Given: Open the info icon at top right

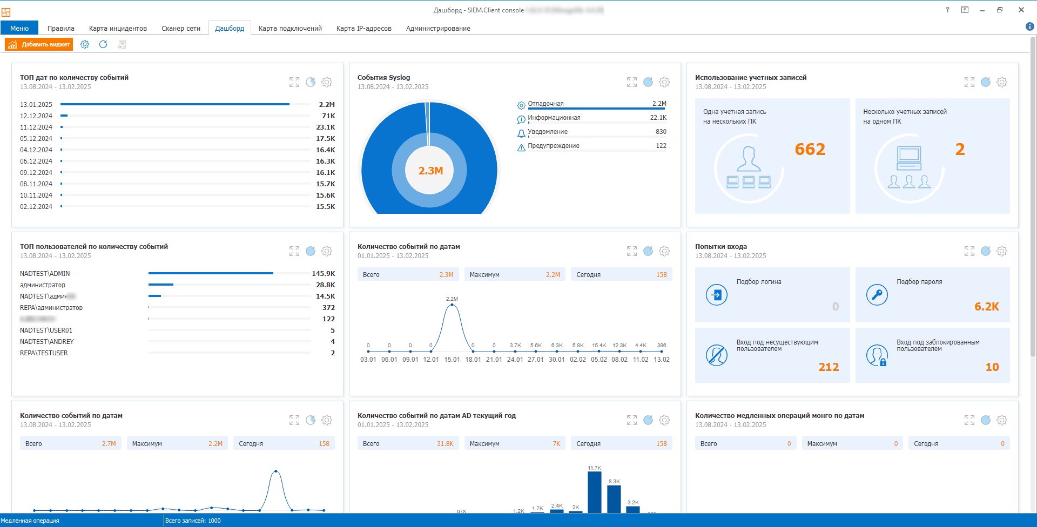Looking at the screenshot, I should 1029,26.
